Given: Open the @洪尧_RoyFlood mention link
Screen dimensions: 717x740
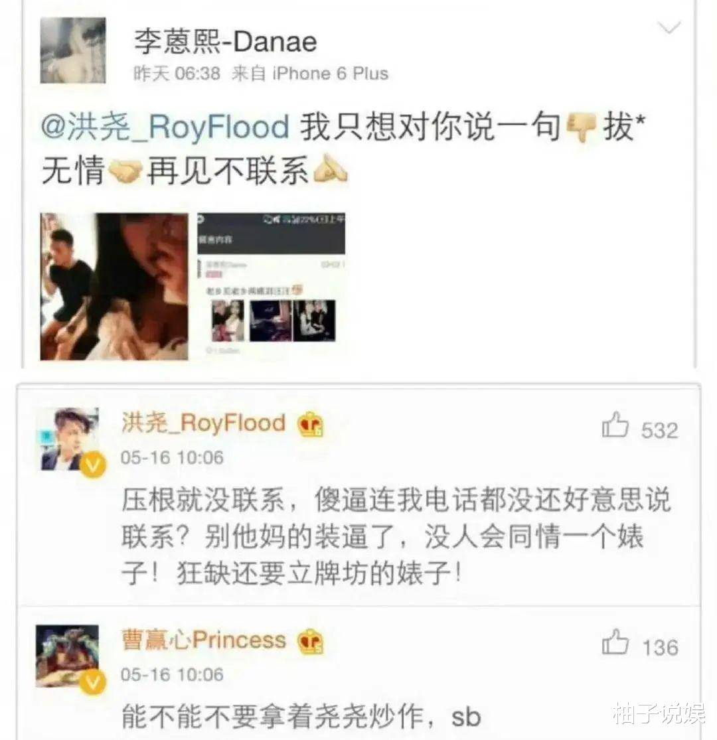Looking at the screenshot, I should tap(165, 127).
